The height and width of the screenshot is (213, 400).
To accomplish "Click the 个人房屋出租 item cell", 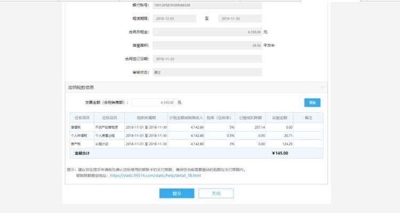I will [109, 136].
